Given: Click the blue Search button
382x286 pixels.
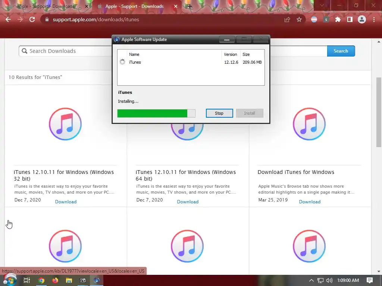Looking at the screenshot, I should coord(341,51).
